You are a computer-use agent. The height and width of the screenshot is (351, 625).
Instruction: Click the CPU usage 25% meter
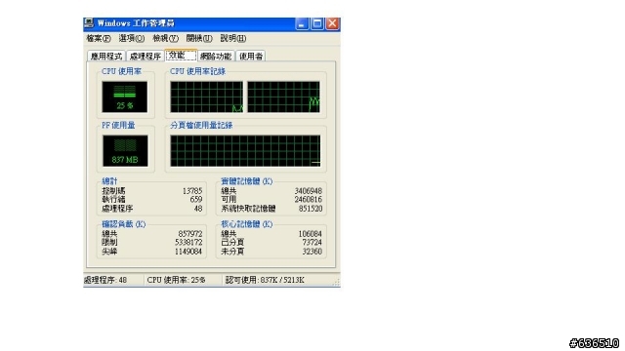point(124,97)
